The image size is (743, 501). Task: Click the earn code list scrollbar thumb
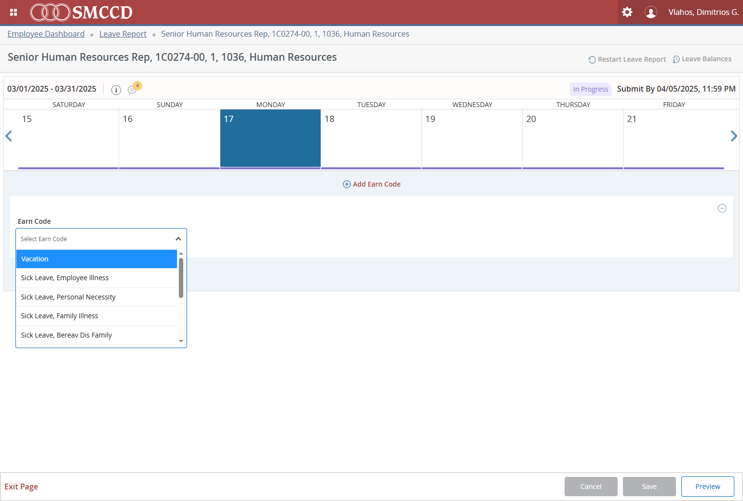[x=181, y=278]
